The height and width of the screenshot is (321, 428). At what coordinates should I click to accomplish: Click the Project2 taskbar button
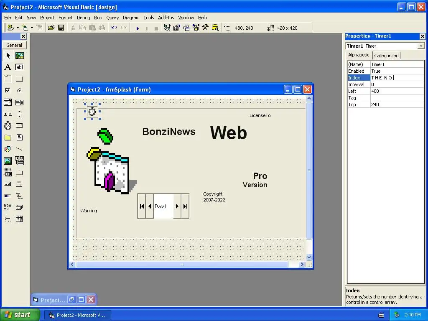pos(78,315)
